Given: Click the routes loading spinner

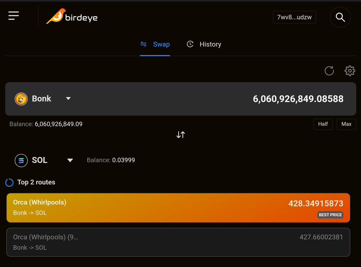Looking at the screenshot, I should click(9, 183).
